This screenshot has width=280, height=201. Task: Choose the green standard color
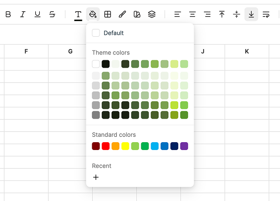[x=145, y=146]
